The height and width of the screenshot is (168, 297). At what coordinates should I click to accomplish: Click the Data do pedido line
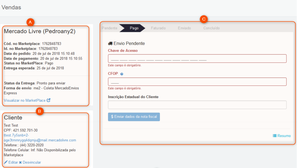tap(39, 54)
